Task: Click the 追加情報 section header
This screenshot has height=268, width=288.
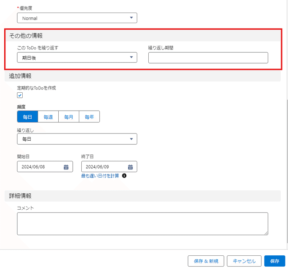Action: [143, 76]
